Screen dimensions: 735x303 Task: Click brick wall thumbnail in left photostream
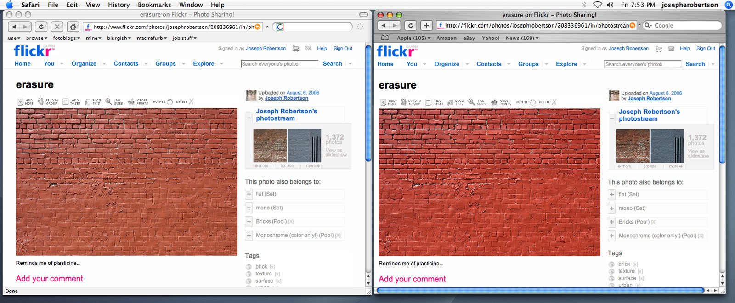click(x=270, y=146)
